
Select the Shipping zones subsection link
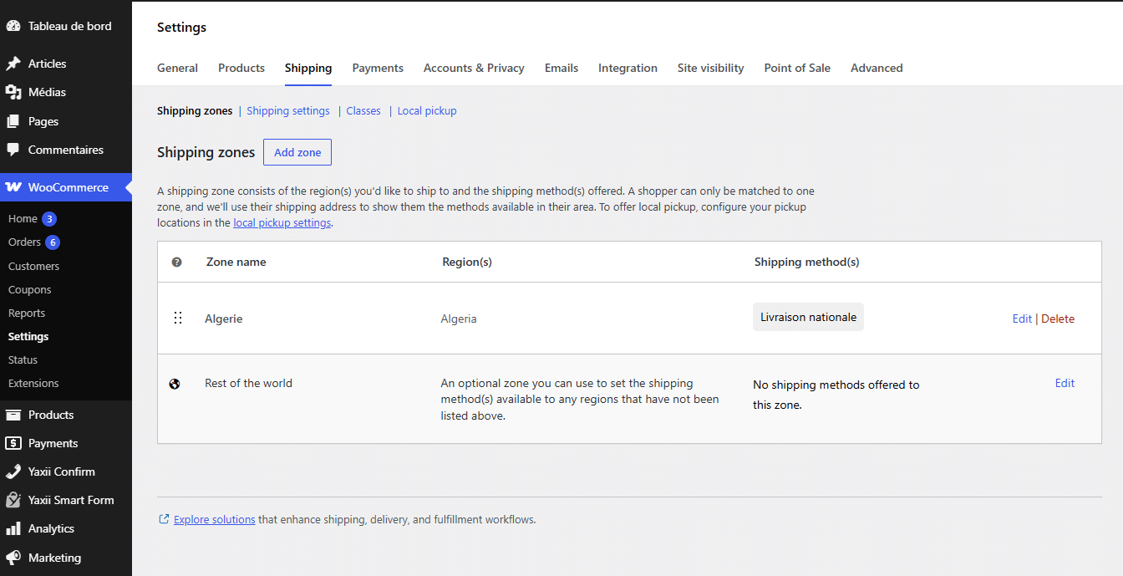point(195,110)
